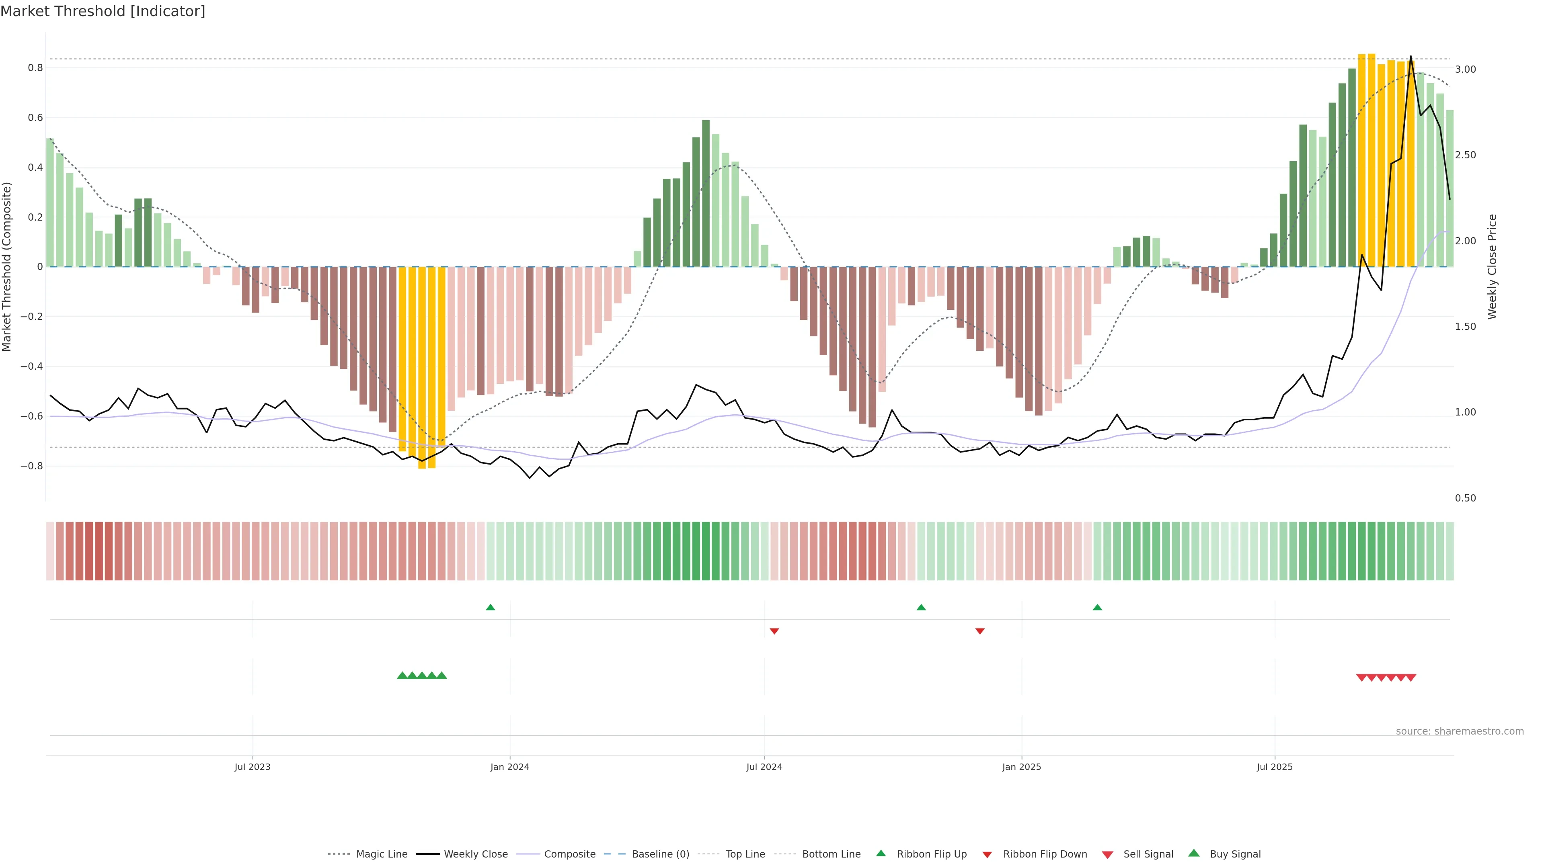
Task: Click the first green ribbon flip up marker
Action: tap(490, 608)
